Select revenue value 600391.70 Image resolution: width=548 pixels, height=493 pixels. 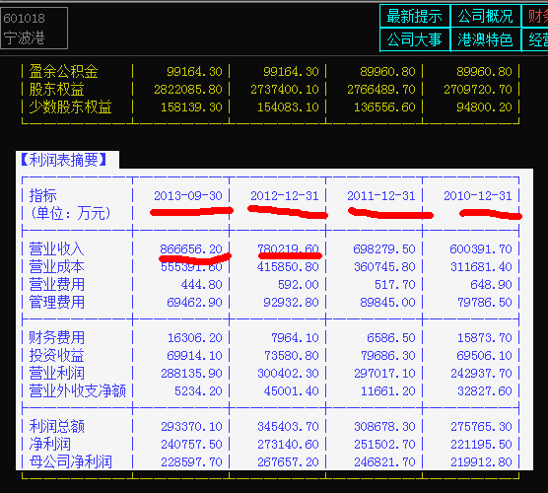(481, 248)
